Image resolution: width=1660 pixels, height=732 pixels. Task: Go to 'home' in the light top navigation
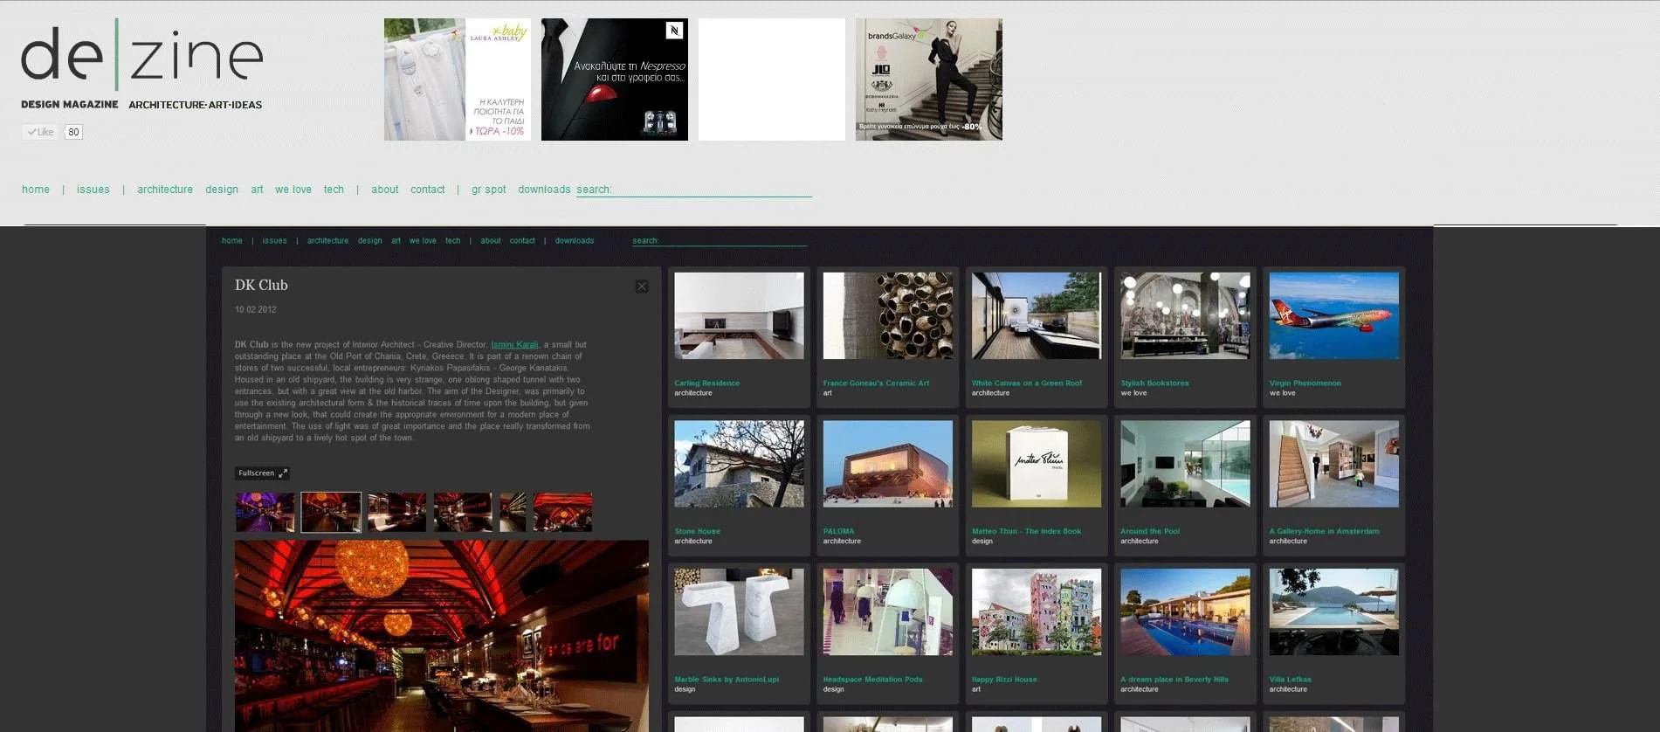click(x=36, y=190)
